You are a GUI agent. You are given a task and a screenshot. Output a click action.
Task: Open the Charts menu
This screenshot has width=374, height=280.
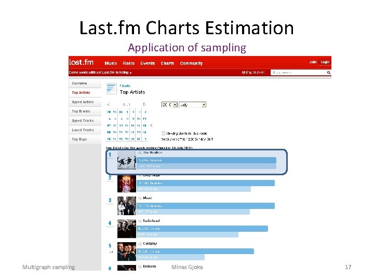pos(167,63)
